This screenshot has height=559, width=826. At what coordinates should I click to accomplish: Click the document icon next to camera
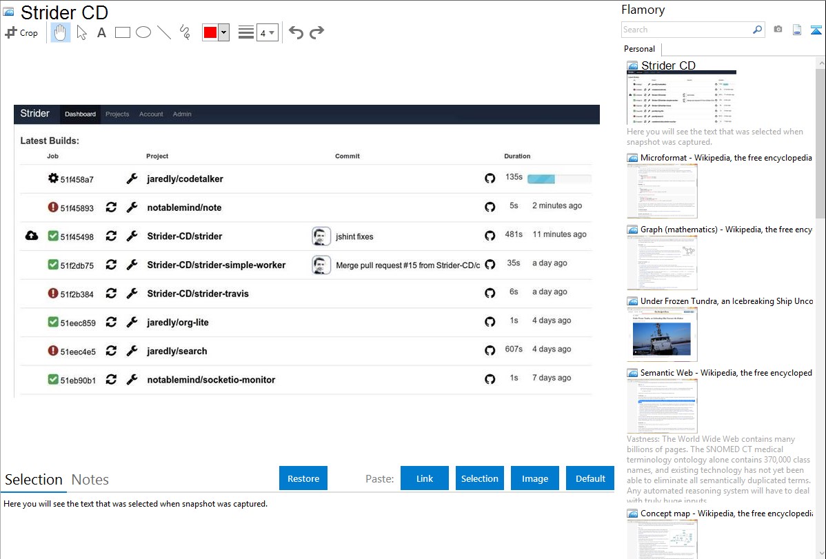point(797,30)
